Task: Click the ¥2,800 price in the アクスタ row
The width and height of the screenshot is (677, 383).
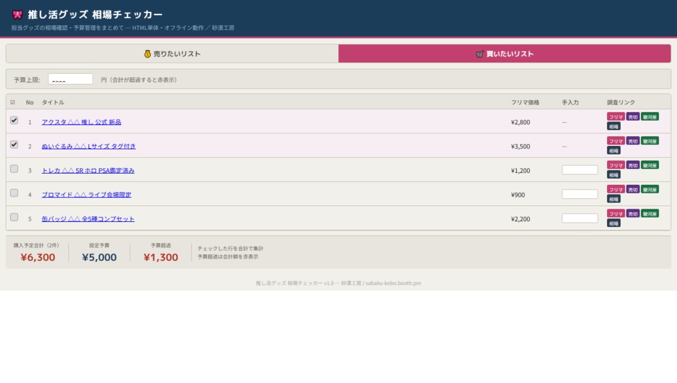Action: pos(520,122)
